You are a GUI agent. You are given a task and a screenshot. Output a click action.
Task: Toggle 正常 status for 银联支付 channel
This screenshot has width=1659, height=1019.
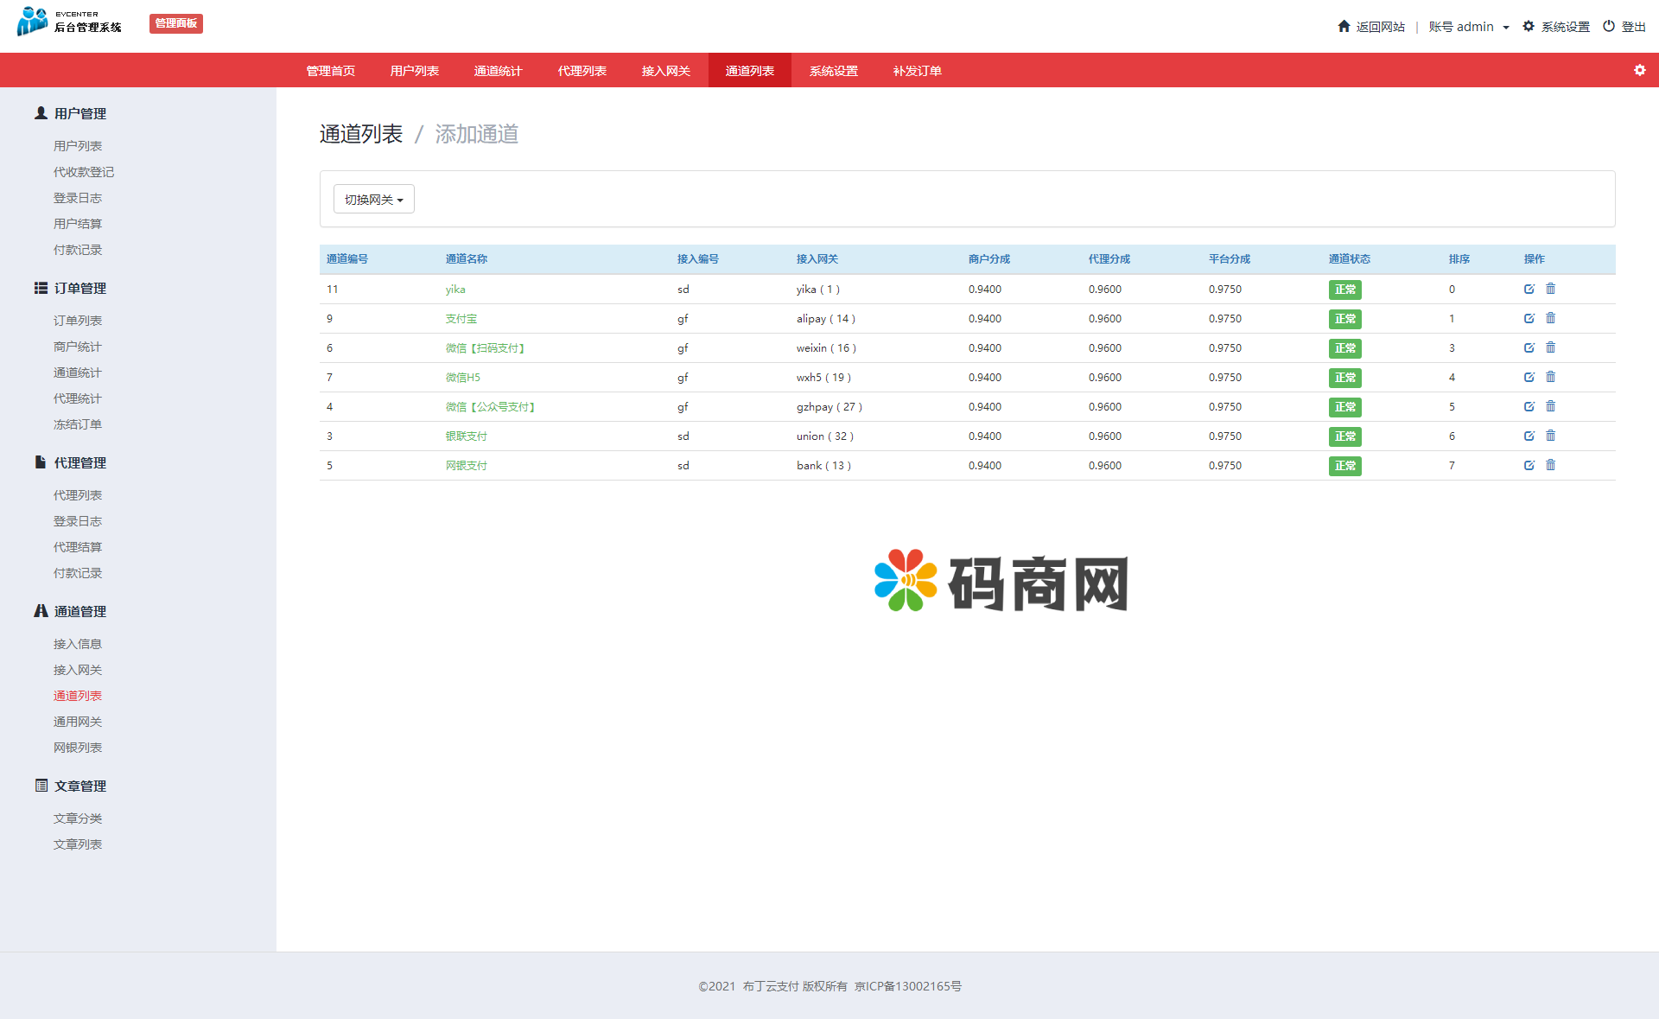(x=1344, y=436)
